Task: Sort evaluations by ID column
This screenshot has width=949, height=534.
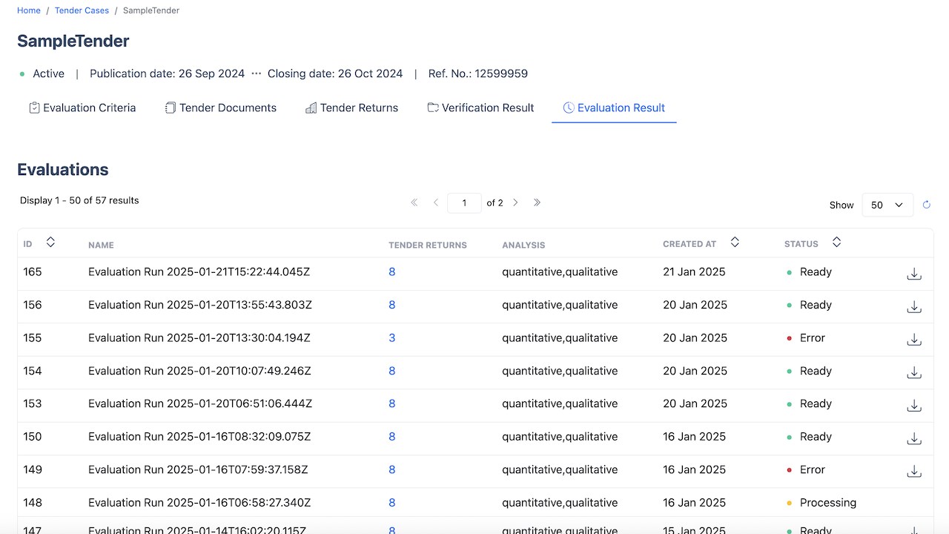Action: click(50, 243)
